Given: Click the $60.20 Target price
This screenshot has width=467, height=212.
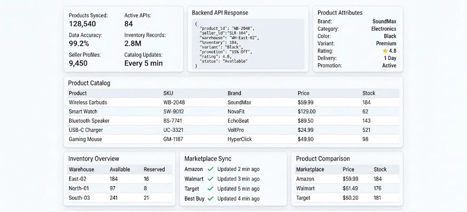Looking at the screenshot, I should click(350, 198).
